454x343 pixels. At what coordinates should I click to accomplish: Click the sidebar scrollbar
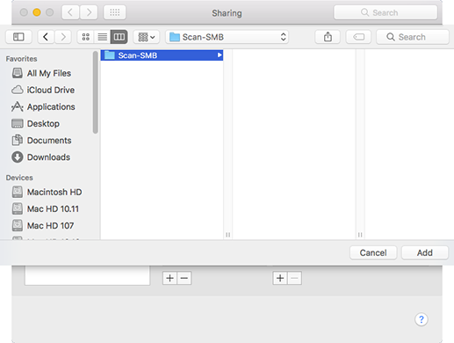(95, 92)
